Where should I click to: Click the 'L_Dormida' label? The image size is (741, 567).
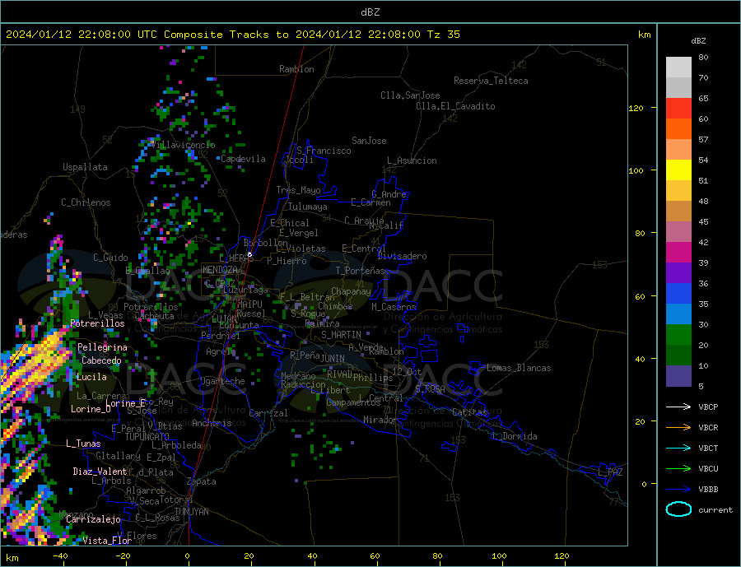(515, 436)
